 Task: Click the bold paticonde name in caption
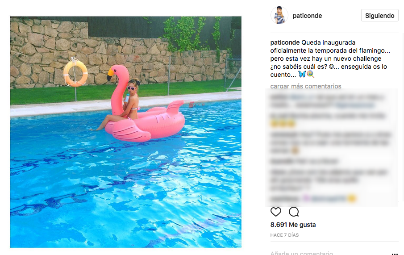[285, 42]
